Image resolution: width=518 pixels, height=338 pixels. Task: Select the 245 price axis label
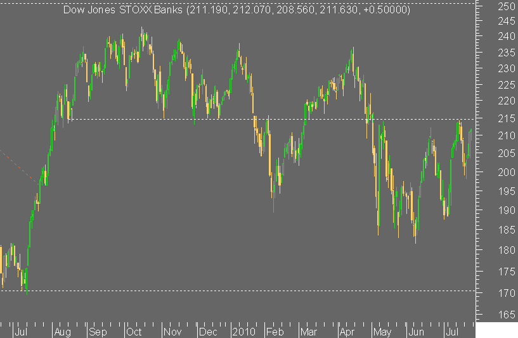[x=506, y=21]
